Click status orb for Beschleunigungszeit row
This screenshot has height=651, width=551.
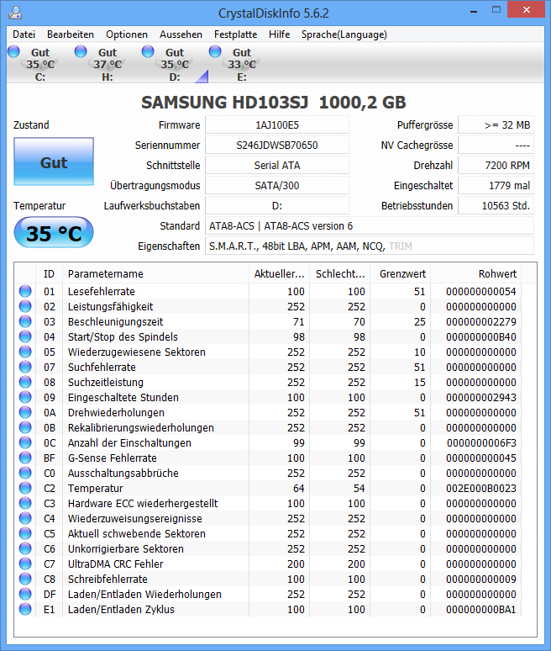25,321
